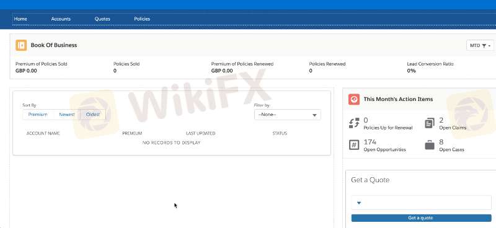Open the MTD period filter dropdown
Screen dimensions: 496x228
click(480, 45)
